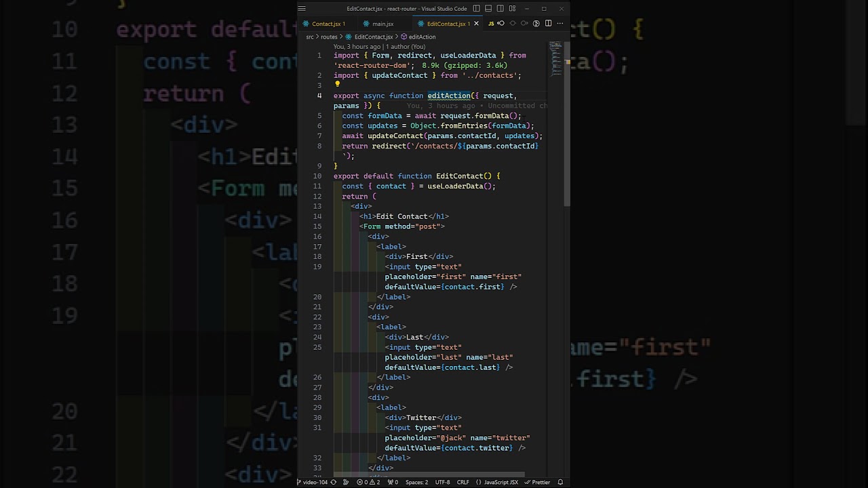Click the editAction function name
This screenshot has width=868, height=488.
[449, 96]
